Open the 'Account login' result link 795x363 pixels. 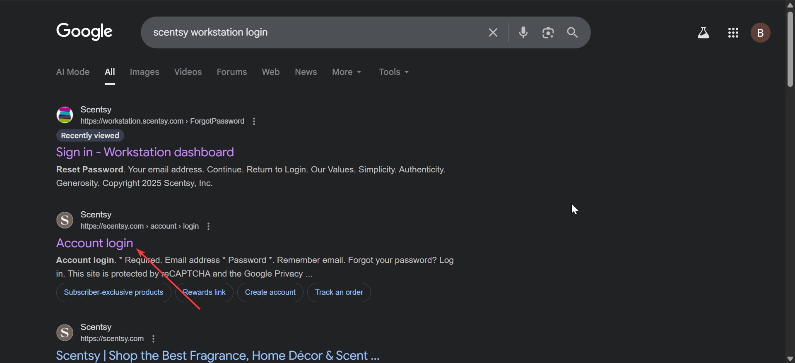94,243
